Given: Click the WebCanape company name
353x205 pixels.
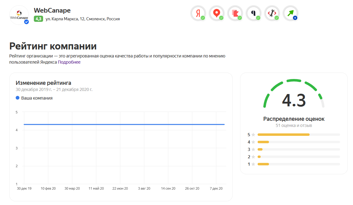Looking at the screenshot, I should (52, 10).
